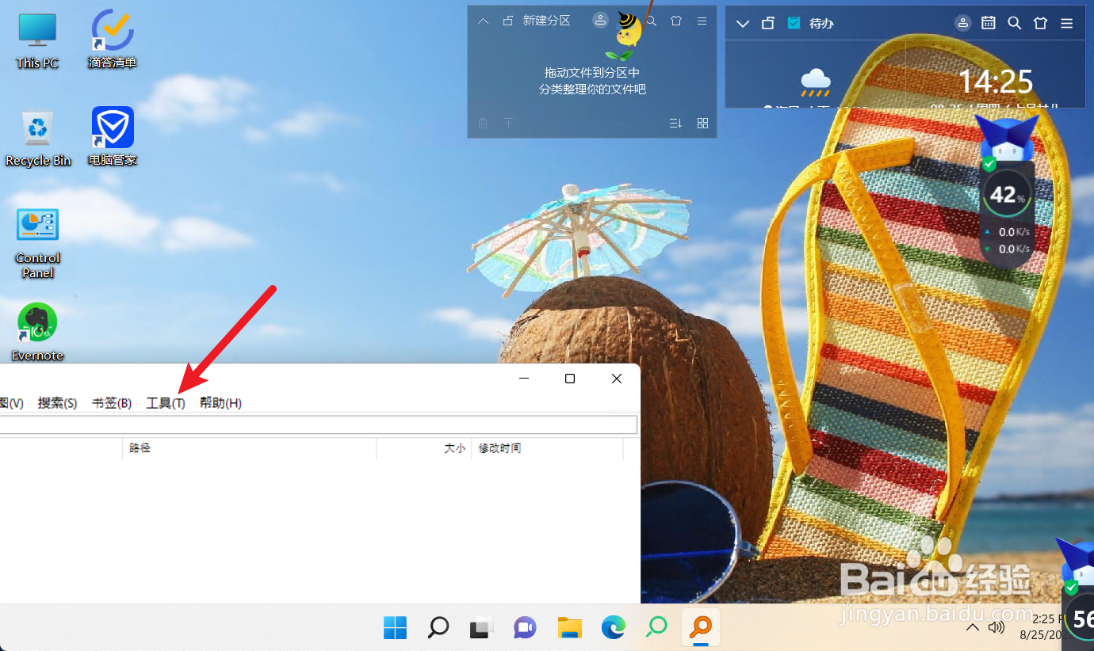Viewport: 1094px width, 651px height.
Task: Click the orange Everything search taskbar icon
Action: [700, 628]
